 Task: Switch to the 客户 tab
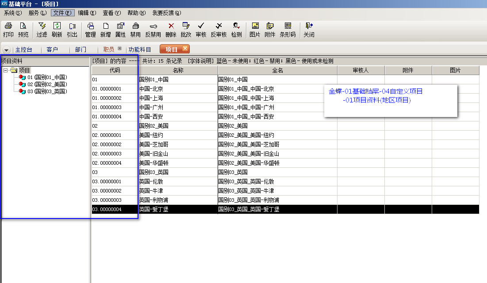(52, 49)
